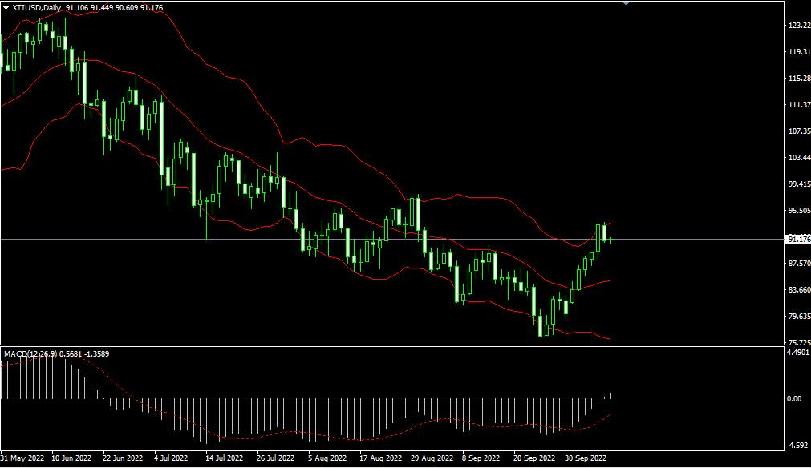The image size is (811, 468).
Task: Click the 17 Aug 2022 date label
Action: tap(381, 458)
